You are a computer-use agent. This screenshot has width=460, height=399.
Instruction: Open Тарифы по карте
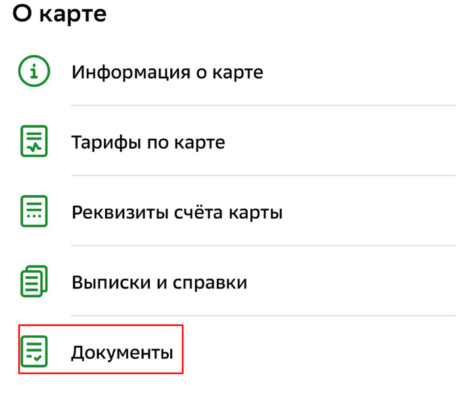coord(148,142)
